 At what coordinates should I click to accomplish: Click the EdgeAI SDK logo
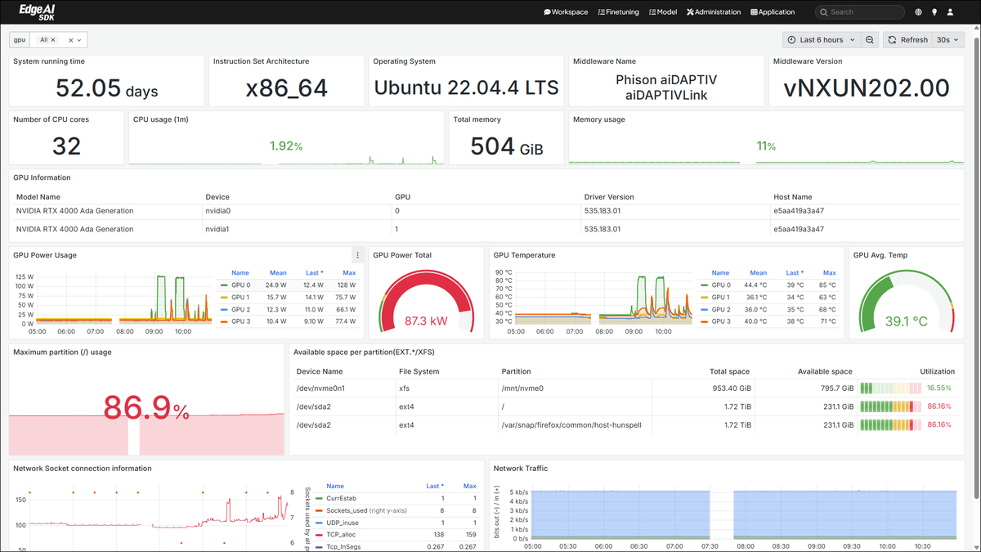36,11
